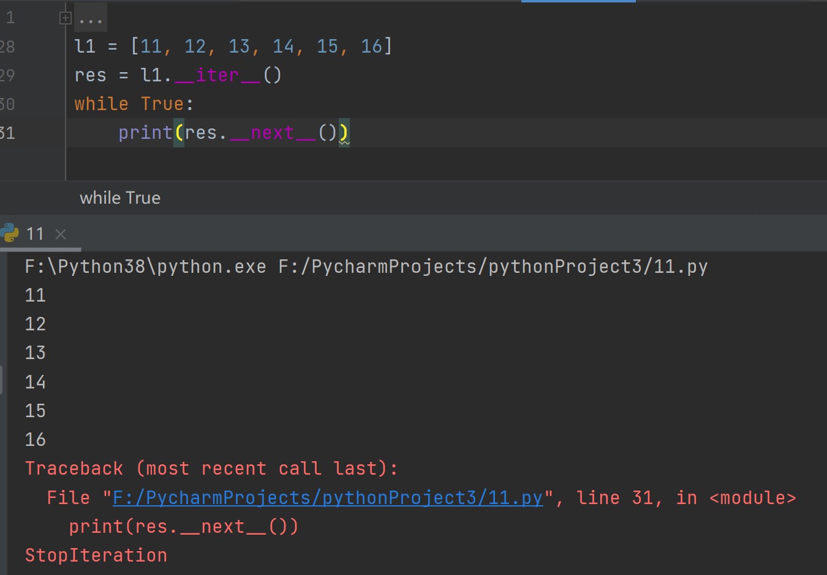Place cursor on the print function name

point(145,133)
